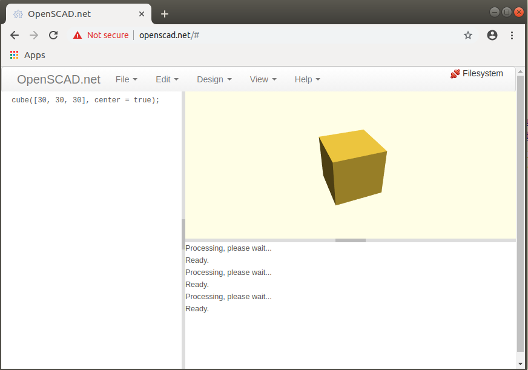Open the Edit dropdown menu
528x370 pixels.
coord(167,79)
